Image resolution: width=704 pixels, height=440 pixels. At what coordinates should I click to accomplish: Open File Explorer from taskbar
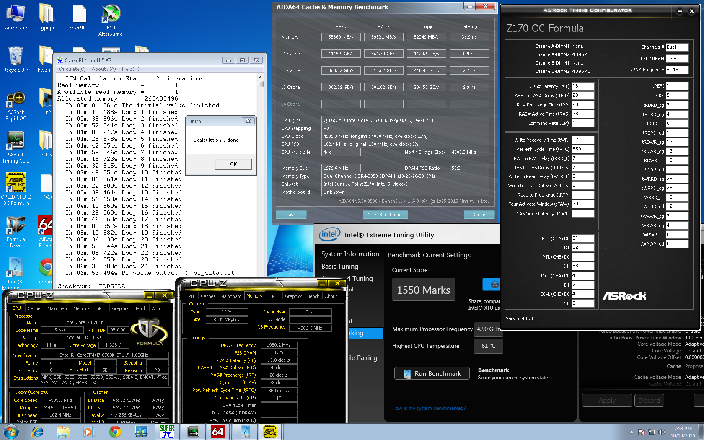[x=63, y=432]
